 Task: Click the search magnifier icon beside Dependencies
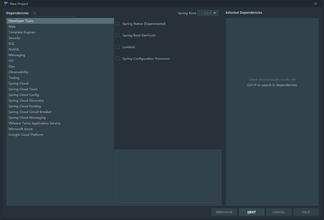coord(34,13)
